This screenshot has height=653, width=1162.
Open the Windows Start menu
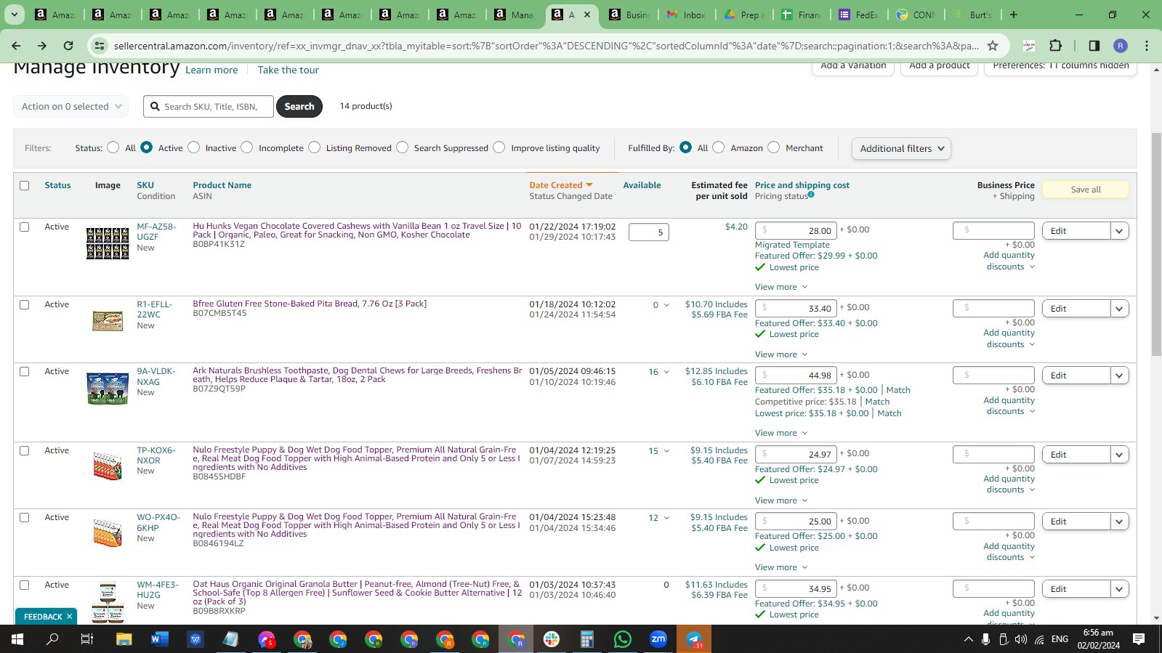17,639
